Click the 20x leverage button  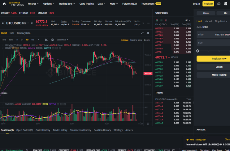[223, 13]
